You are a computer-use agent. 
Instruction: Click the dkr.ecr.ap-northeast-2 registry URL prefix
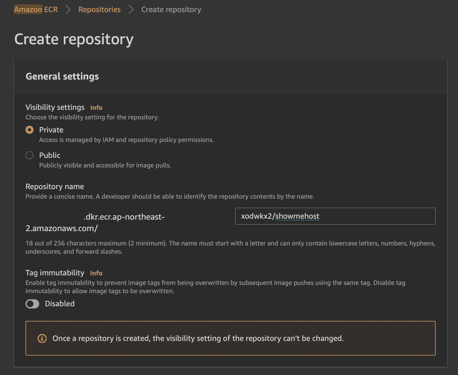[x=95, y=223]
